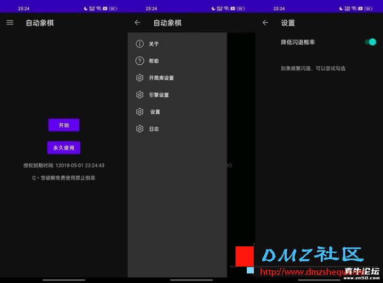383x283 pixels.
Task: Click the 关于 info circle icon
Action: (x=140, y=44)
